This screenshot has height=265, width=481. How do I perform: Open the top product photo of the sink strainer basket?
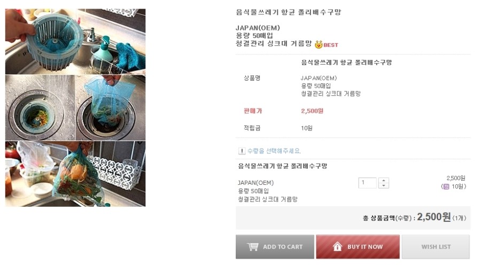pyautogui.click(x=75, y=42)
